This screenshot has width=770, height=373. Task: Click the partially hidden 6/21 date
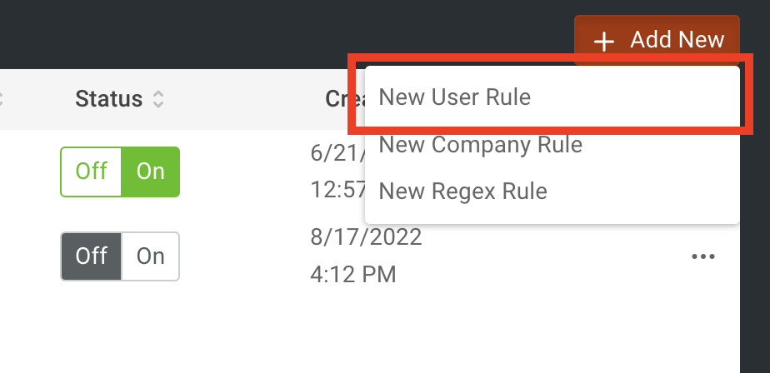337,153
